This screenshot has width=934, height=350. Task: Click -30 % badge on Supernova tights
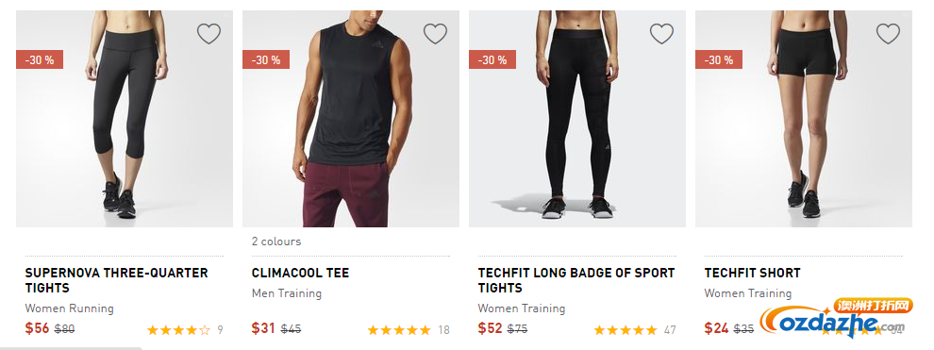coord(40,59)
